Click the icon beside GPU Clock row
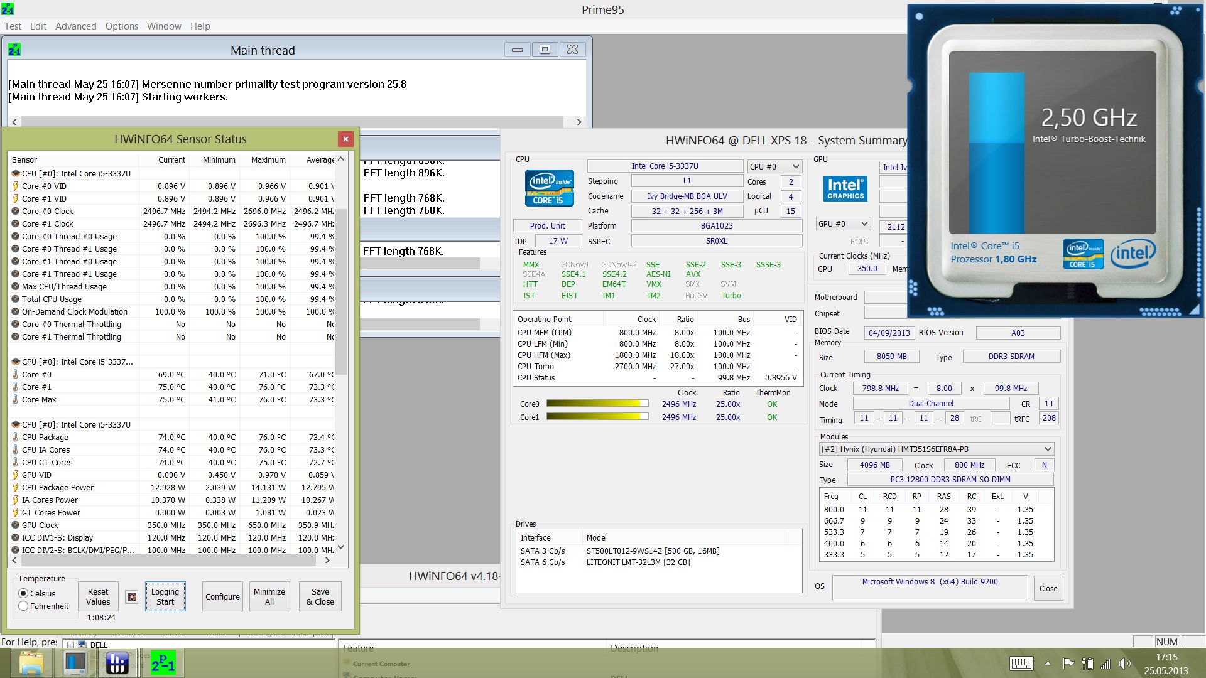The height and width of the screenshot is (678, 1206). 16,525
